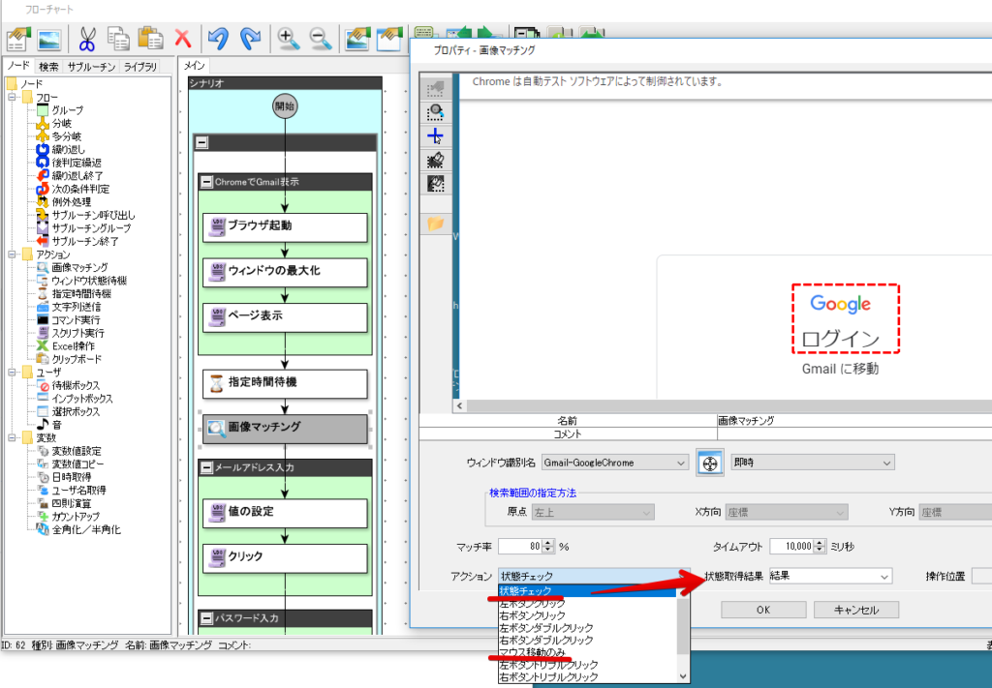This screenshot has height=688, width=992.
Task: Click the copy documents toolbar icon
Action: (x=118, y=39)
